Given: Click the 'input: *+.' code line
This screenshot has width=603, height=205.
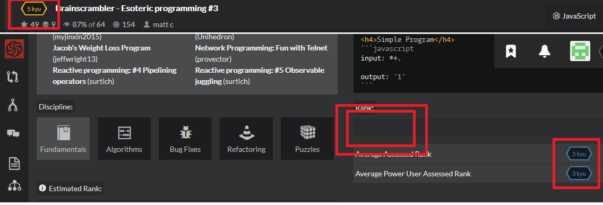Looking at the screenshot, I should point(381,58).
